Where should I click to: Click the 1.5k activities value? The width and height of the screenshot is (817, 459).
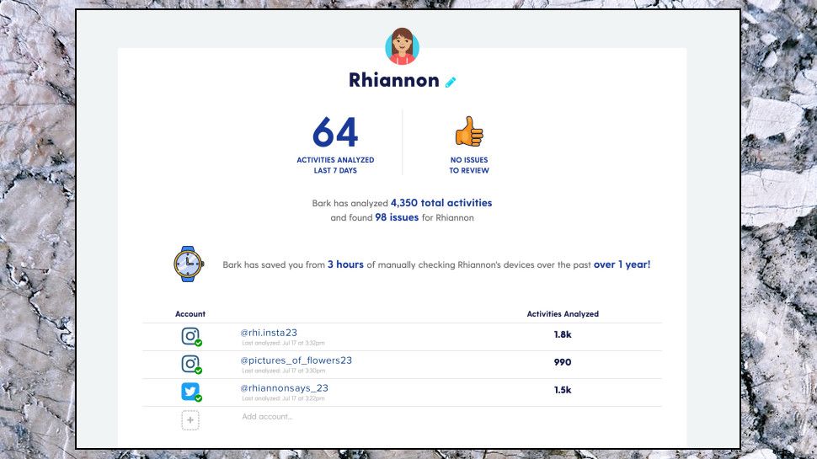563,390
